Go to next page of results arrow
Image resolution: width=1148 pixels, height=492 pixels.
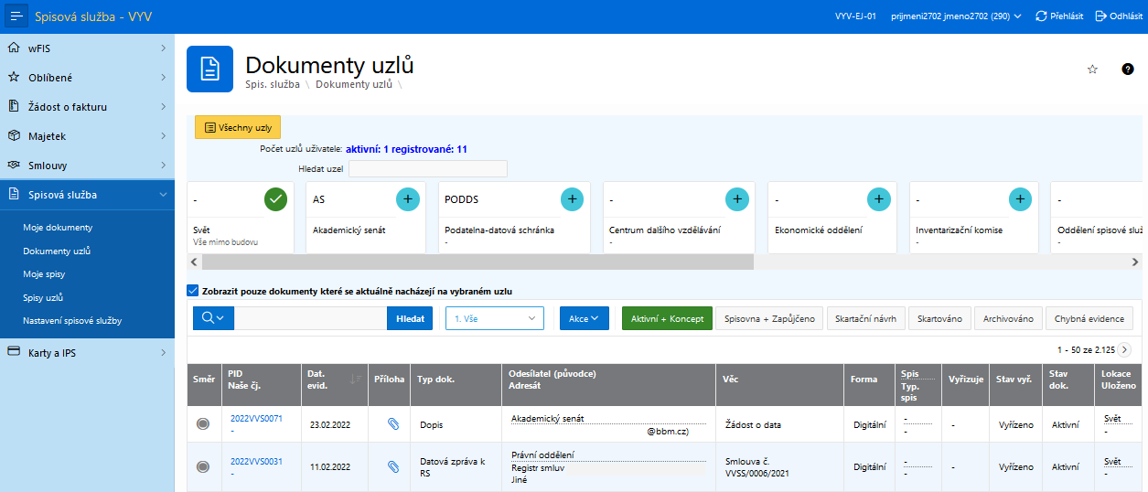click(1124, 349)
